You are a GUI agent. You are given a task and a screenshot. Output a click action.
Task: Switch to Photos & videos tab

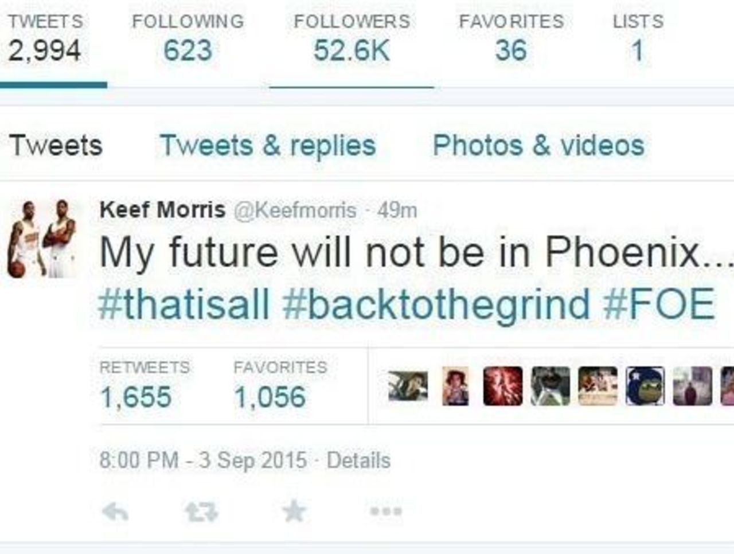click(538, 145)
